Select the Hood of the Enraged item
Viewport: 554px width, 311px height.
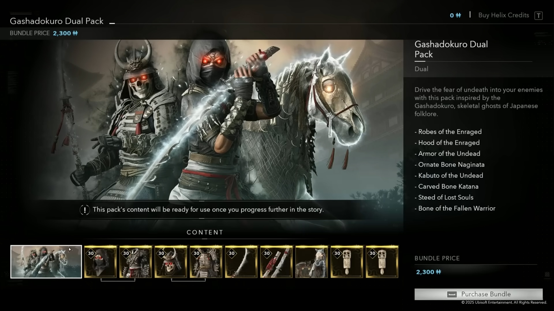click(x=100, y=262)
